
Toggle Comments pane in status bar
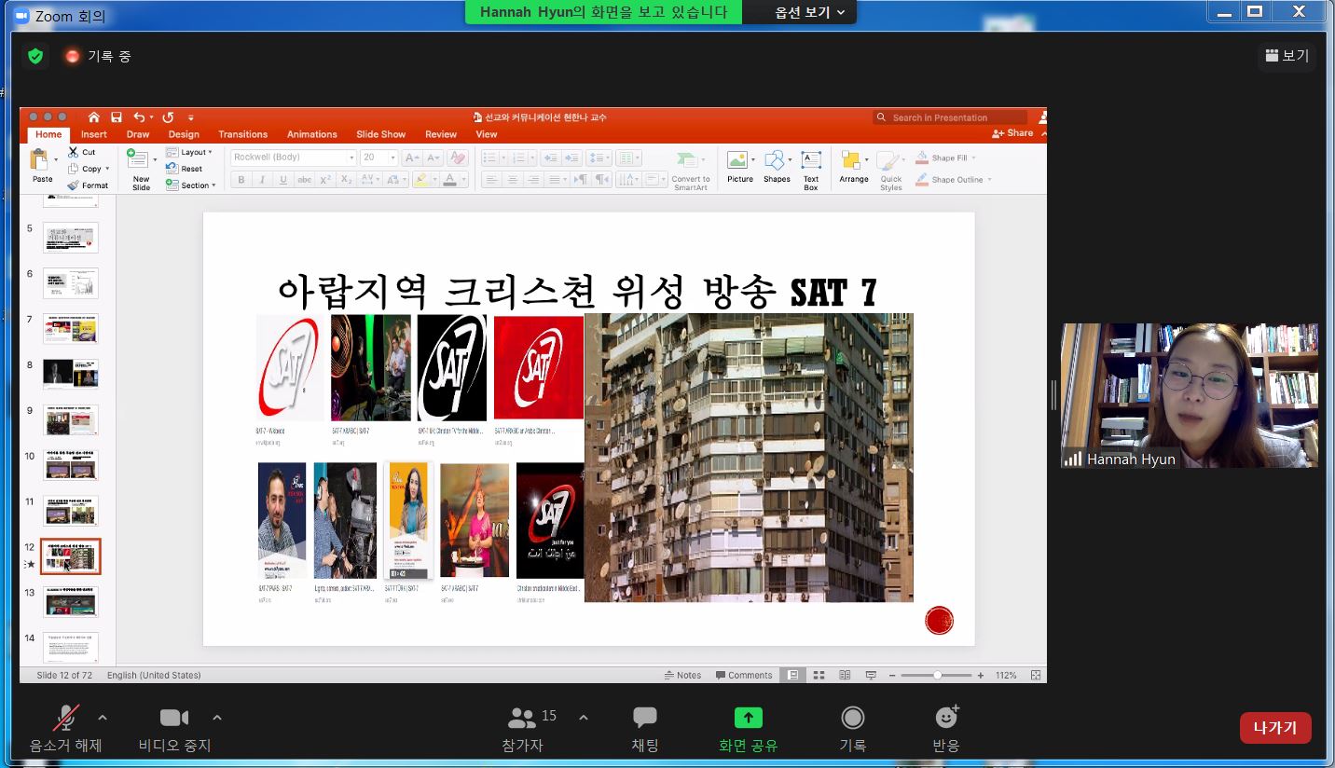[x=744, y=675]
